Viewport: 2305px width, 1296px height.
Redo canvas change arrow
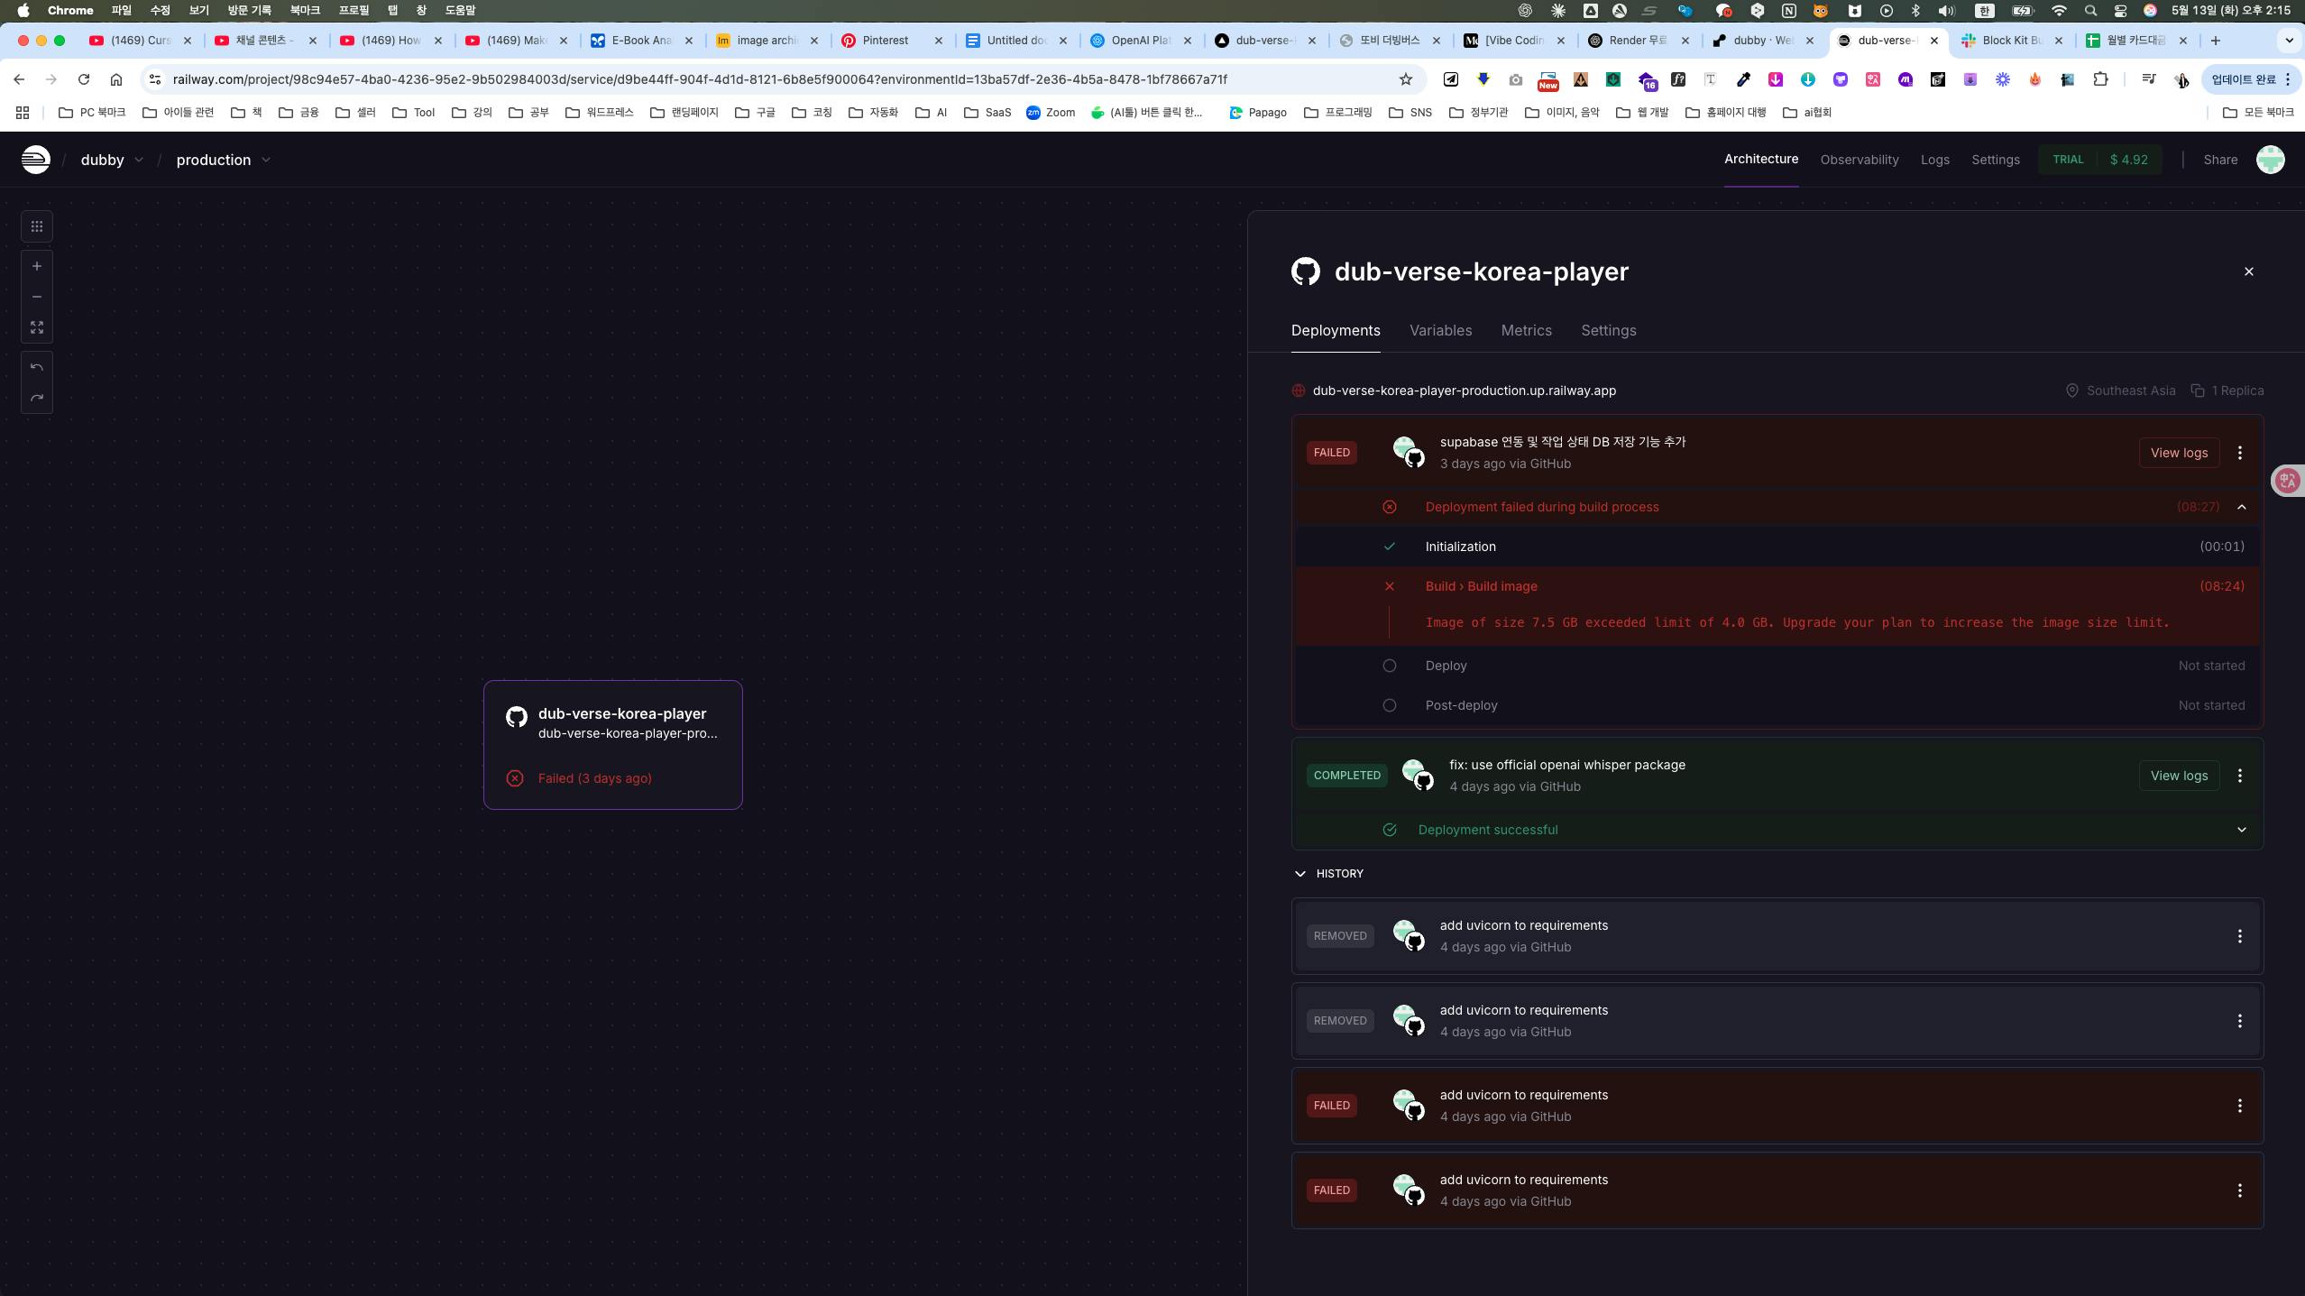[37, 398]
